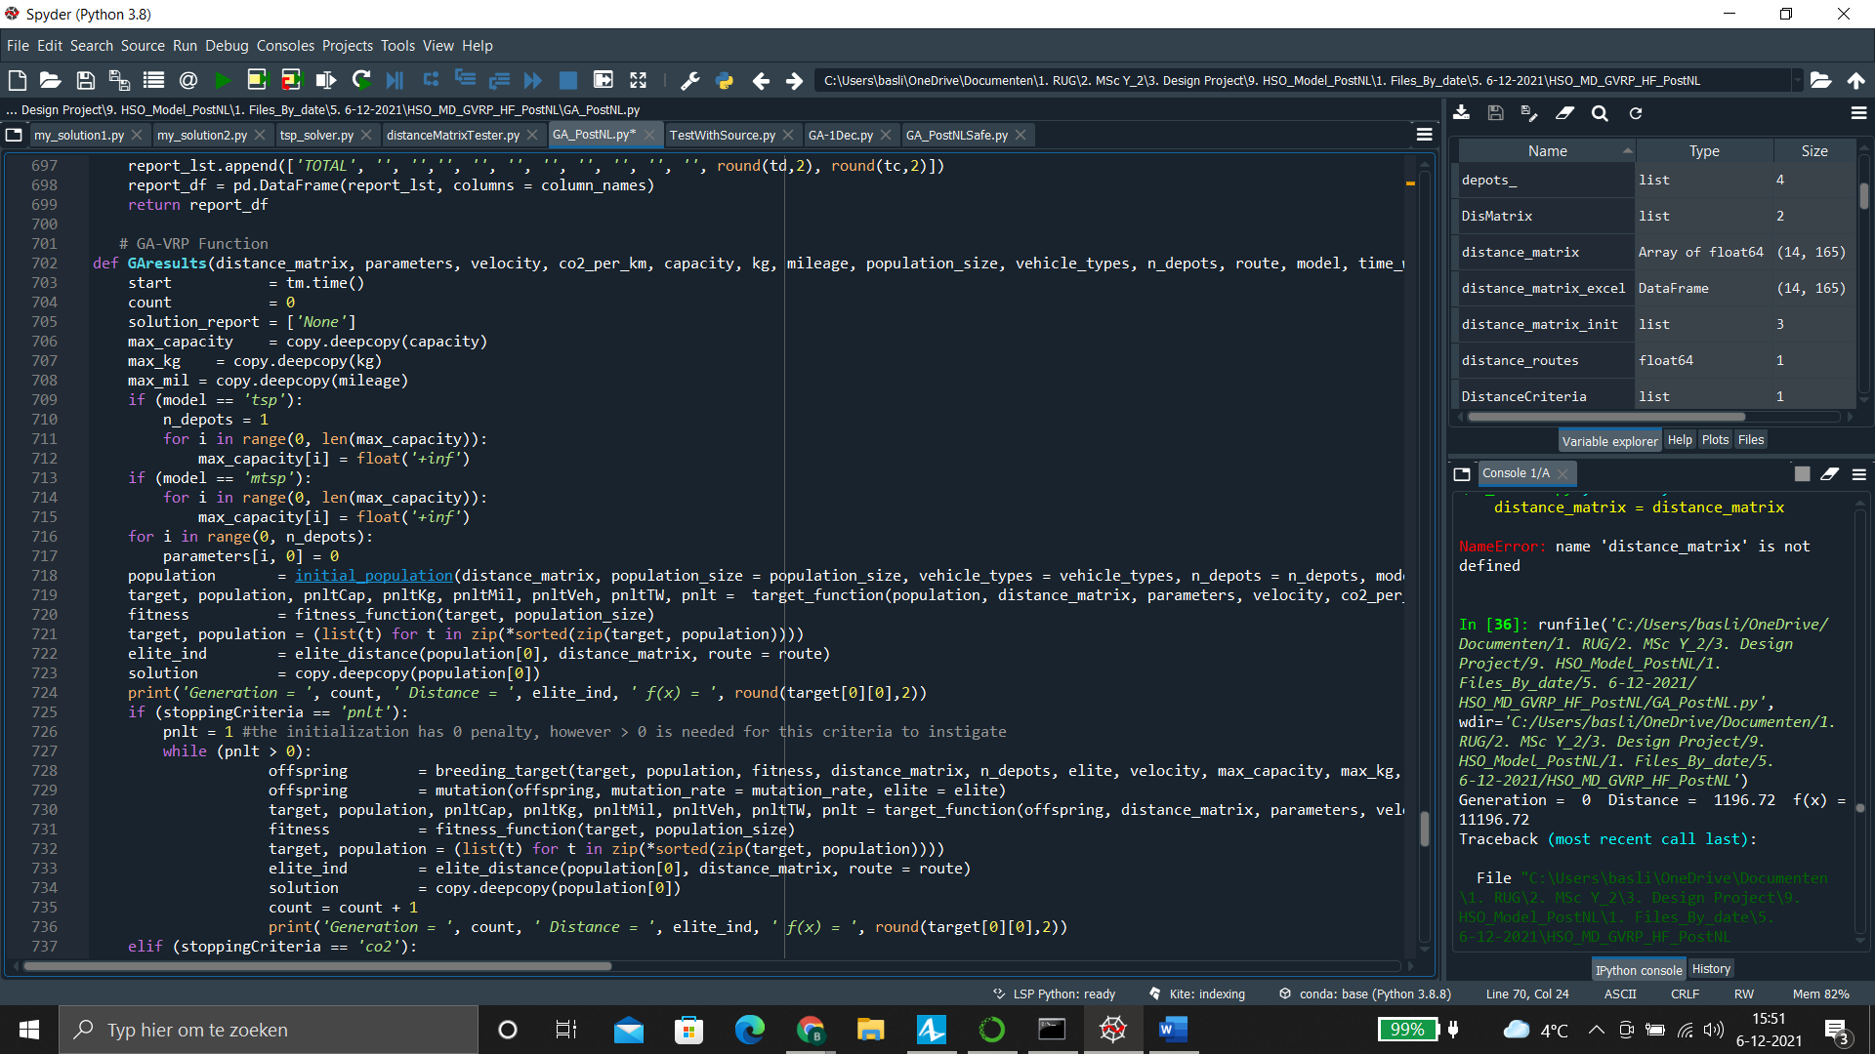Open Spyder preferences via the wrench icon
This screenshot has height=1054, width=1875.
690,80
